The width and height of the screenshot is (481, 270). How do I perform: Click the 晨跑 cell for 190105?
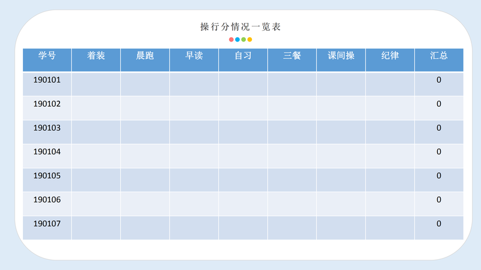[x=145, y=180]
